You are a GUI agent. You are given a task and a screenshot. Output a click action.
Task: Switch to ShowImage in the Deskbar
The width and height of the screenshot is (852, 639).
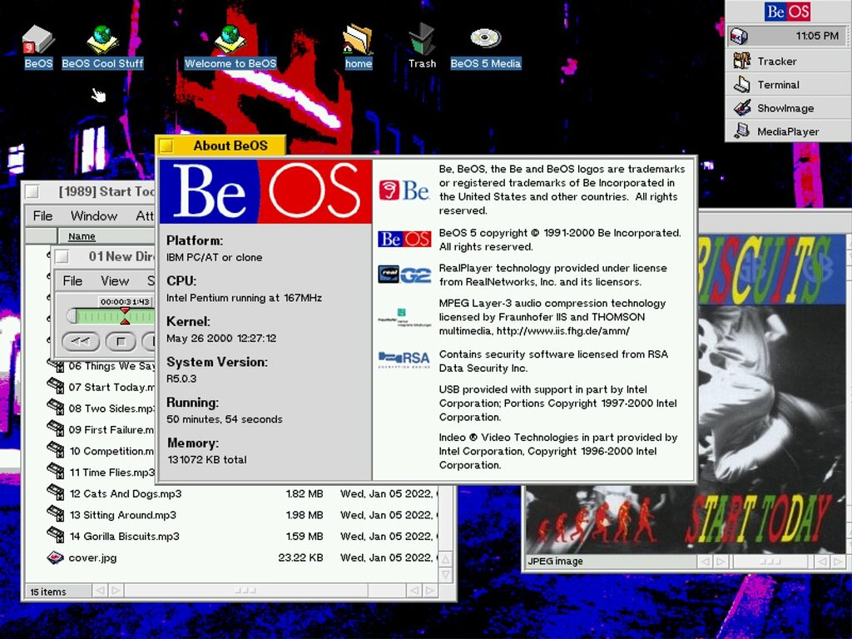coord(788,107)
